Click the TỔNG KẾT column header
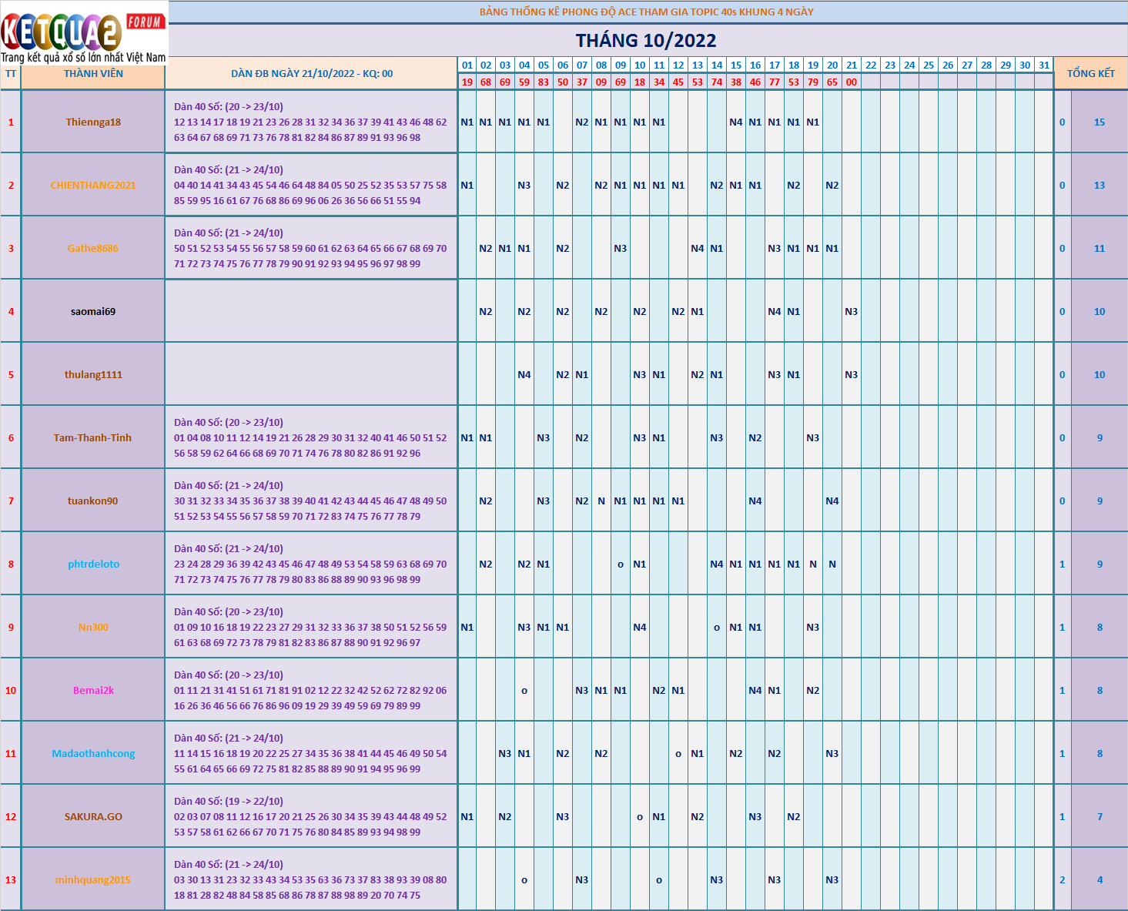The width and height of the screenshot is (1128, 911). pyautogui.click(x=1090, y=74)
